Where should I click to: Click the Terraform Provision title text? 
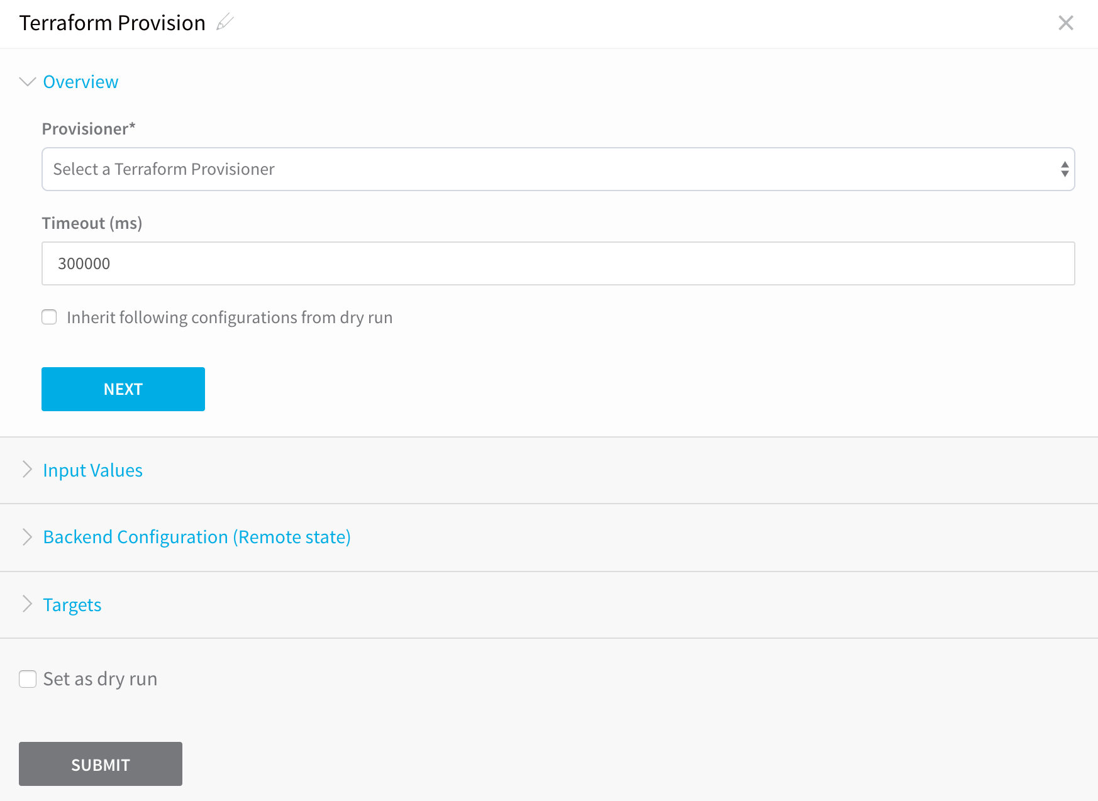113,23
